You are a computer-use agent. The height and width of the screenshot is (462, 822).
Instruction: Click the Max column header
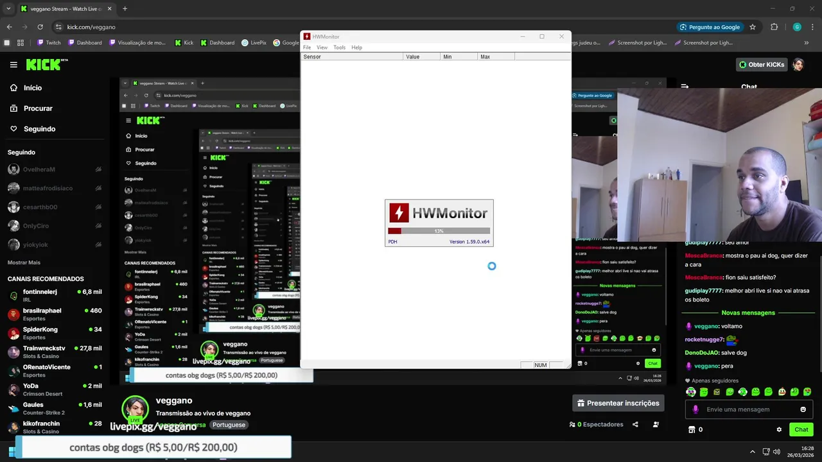point(496,56)
